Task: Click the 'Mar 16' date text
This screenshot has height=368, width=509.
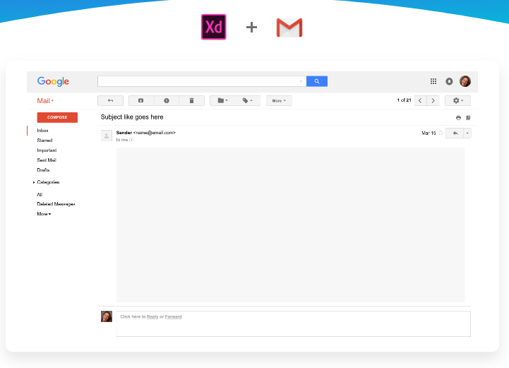Action: click(429, 133)
